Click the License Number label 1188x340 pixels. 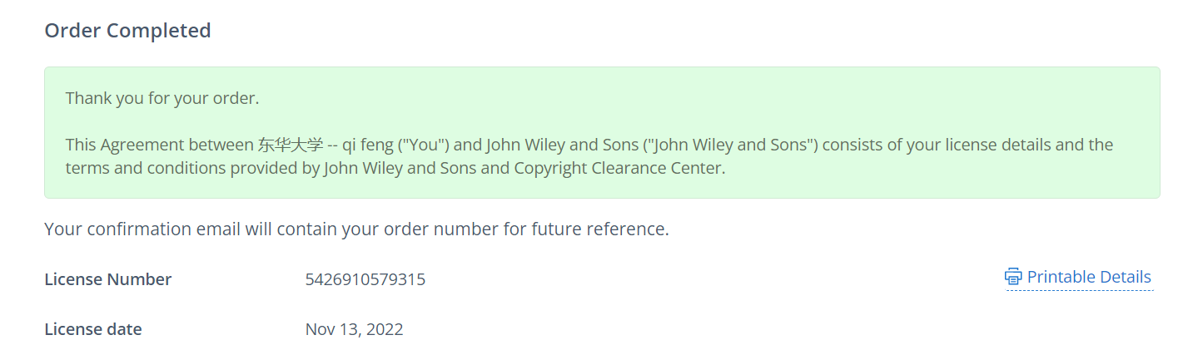pos(108,279)
